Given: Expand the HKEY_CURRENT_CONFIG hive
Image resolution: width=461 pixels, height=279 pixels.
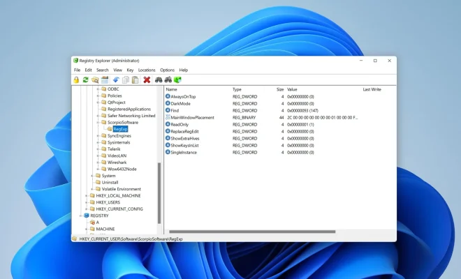Looking at the screenshot, I should point(87,209).
